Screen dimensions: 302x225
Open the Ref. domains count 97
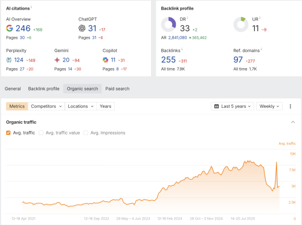[238, 60]
